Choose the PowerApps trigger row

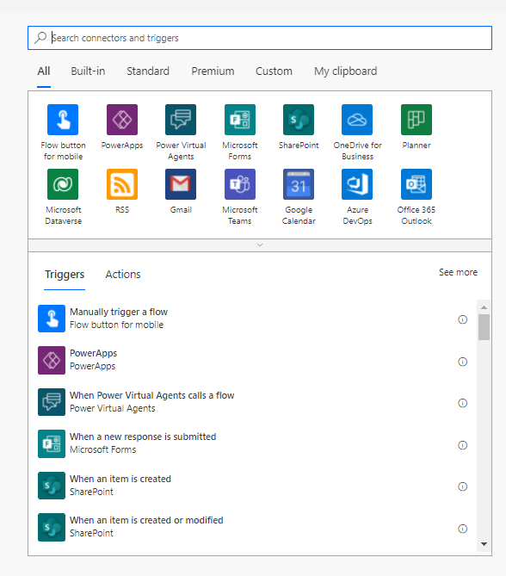click(x=253, y=360)
